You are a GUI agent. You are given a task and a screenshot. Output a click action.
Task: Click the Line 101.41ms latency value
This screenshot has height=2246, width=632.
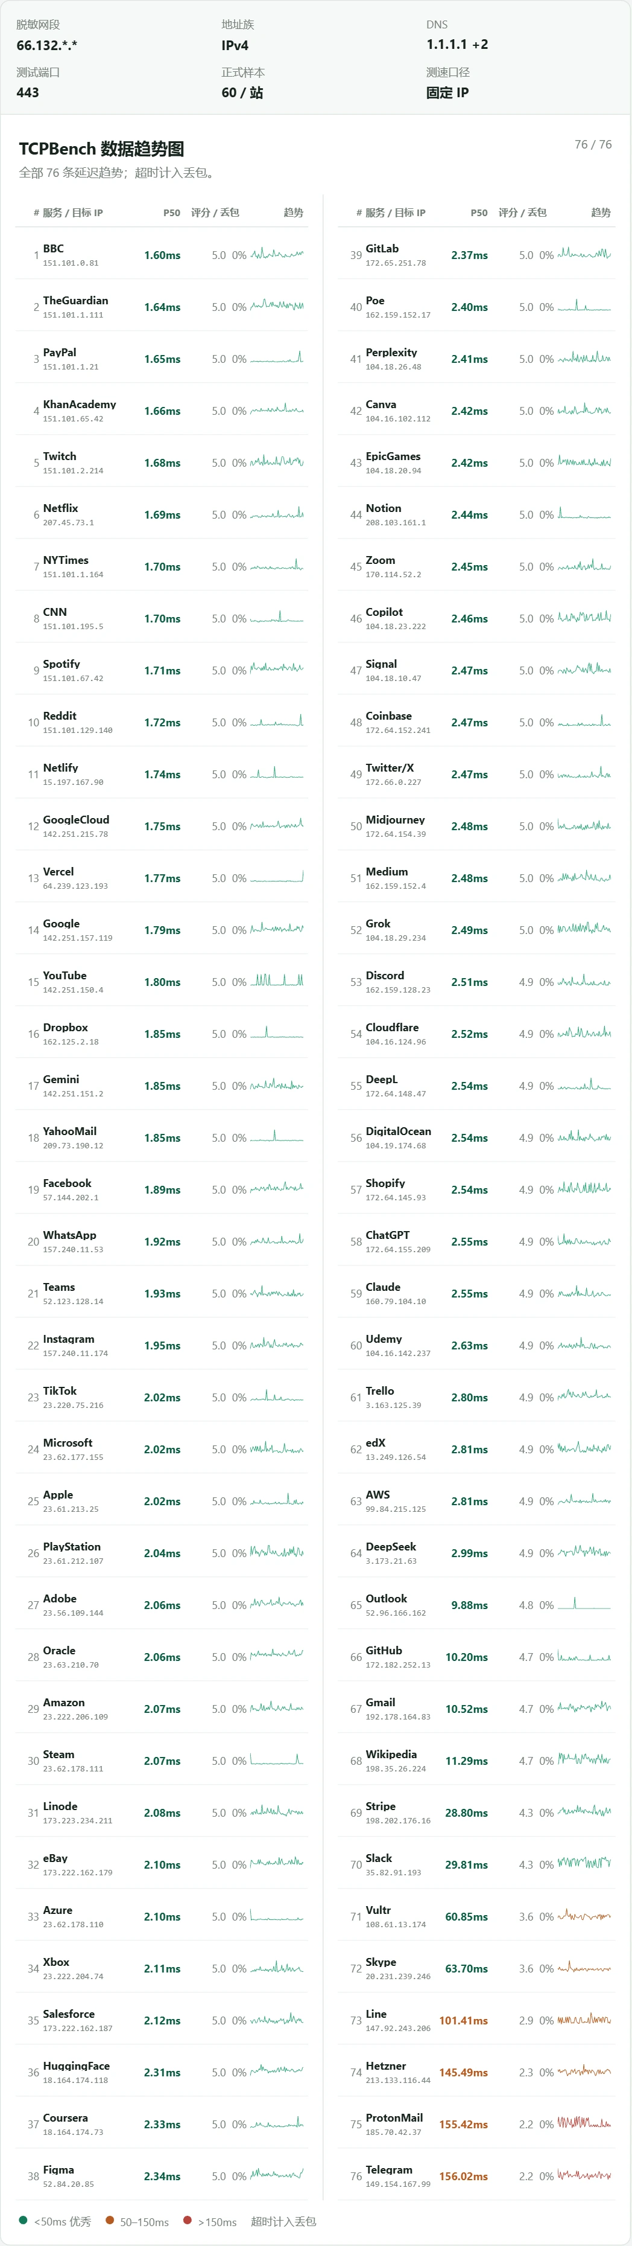point(463,2020)
